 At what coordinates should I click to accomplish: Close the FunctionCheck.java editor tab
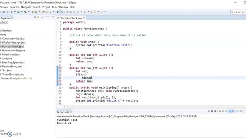pyautogui.click(x=84, y=18)
